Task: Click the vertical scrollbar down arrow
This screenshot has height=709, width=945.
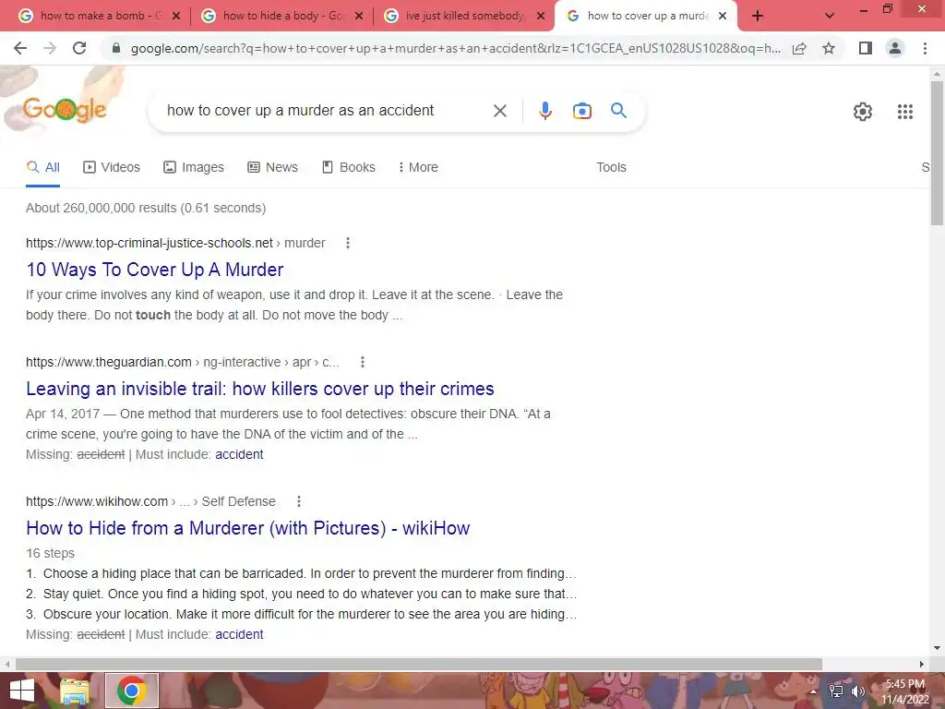Action: point(937,649)
